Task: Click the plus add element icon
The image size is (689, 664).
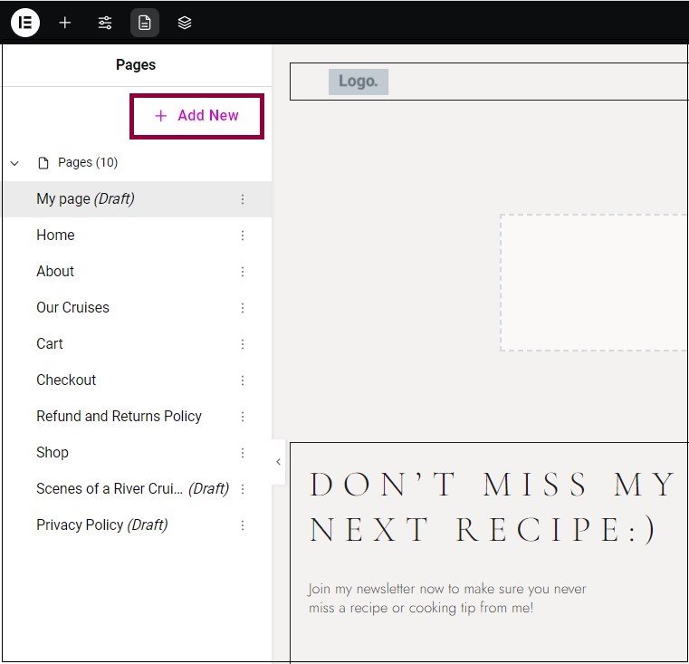Action: pyautogui.click(x=65, y=23)
